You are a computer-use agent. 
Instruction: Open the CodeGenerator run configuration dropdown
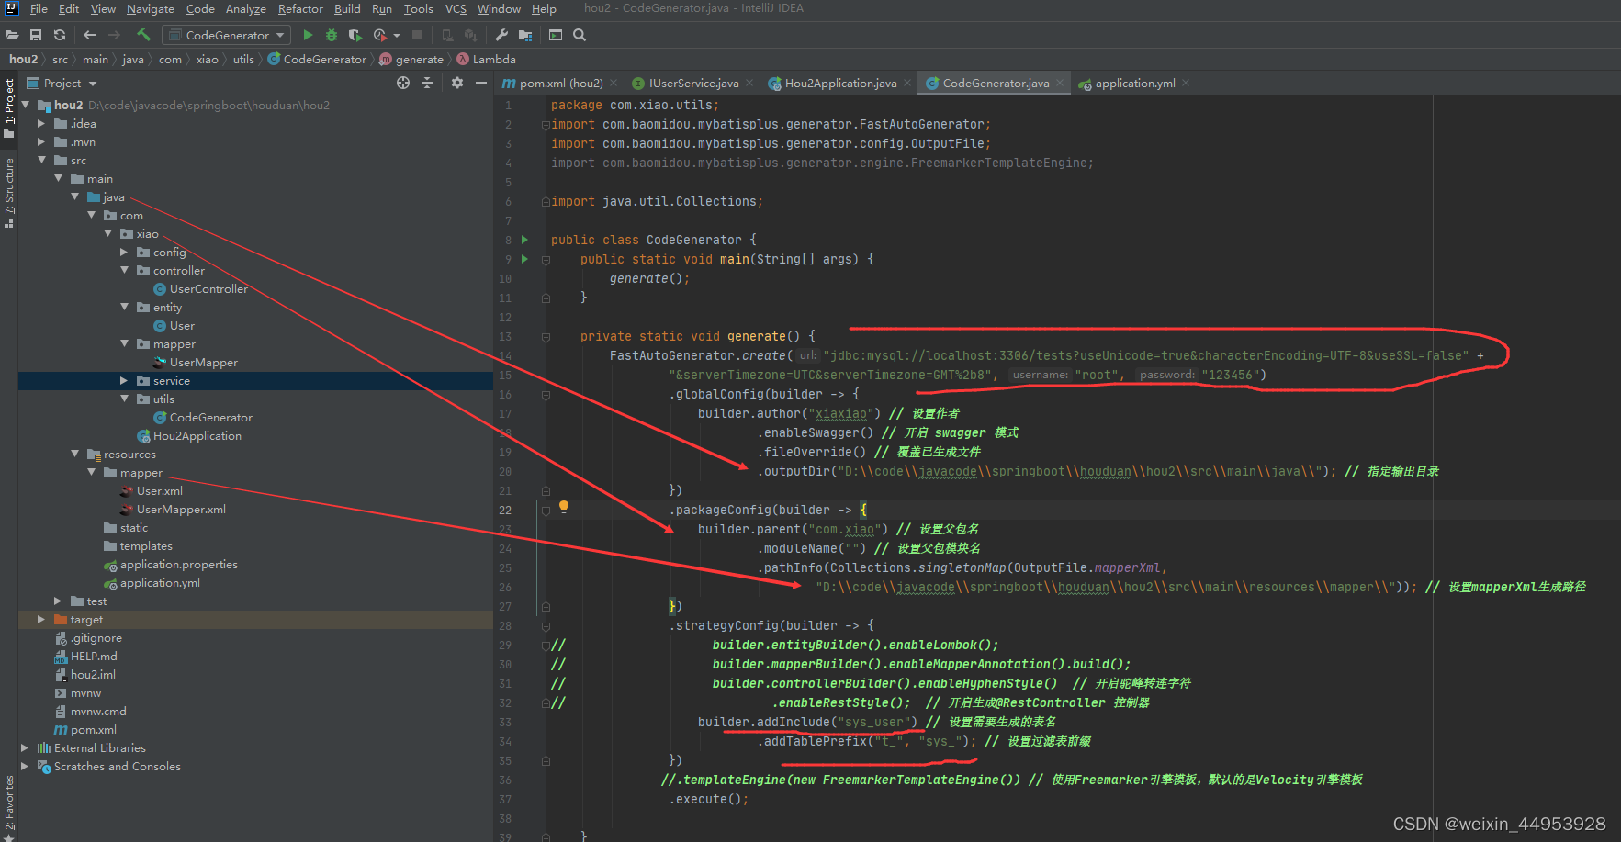(226, 35)
